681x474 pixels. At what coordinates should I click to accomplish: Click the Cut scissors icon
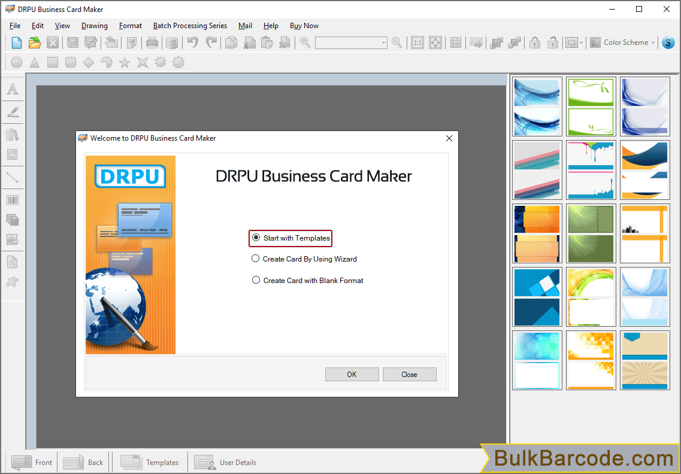(249, 42)
